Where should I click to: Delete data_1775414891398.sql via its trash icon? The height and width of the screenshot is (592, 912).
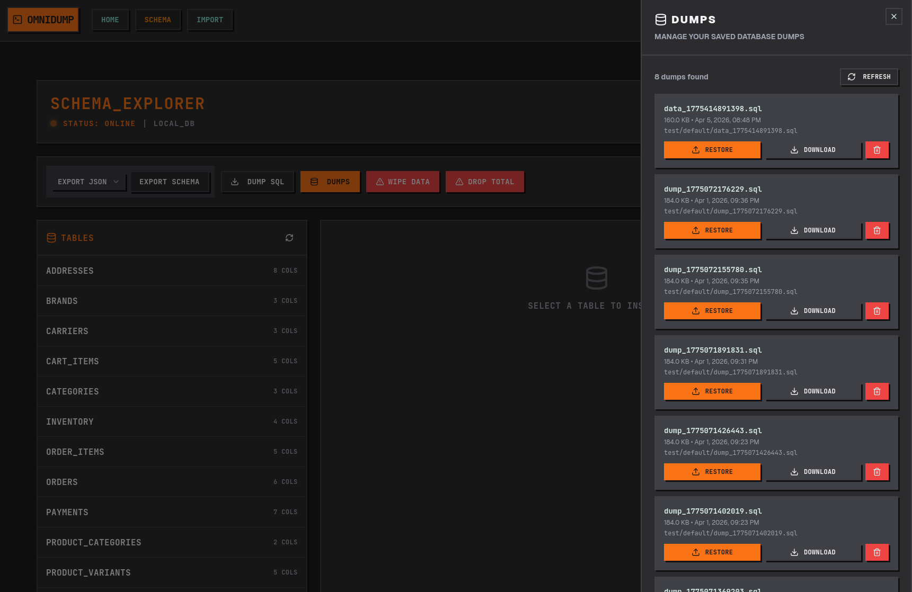point(877,150)
